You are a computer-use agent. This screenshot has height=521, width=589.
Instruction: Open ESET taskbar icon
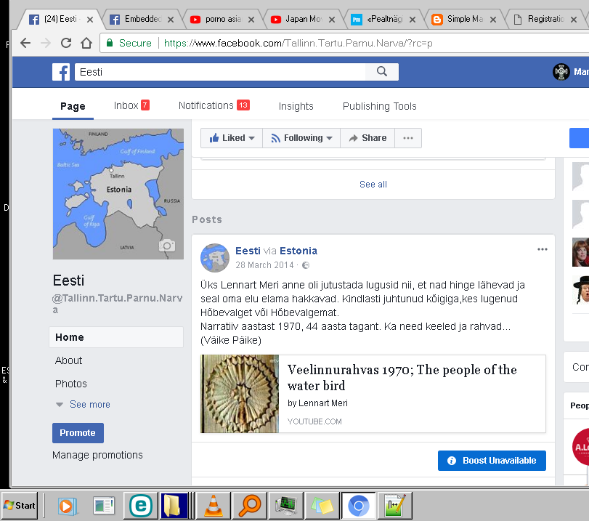[140, 506]
